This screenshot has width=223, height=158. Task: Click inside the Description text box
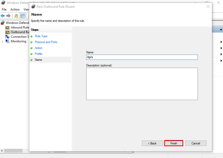[x=142, y=84]
